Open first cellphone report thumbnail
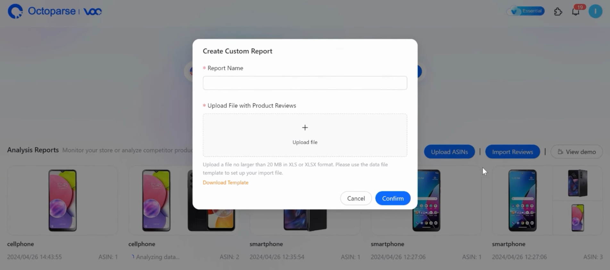Image resolution: width=610 pixels, height=270 pixels. click(63, 200)
